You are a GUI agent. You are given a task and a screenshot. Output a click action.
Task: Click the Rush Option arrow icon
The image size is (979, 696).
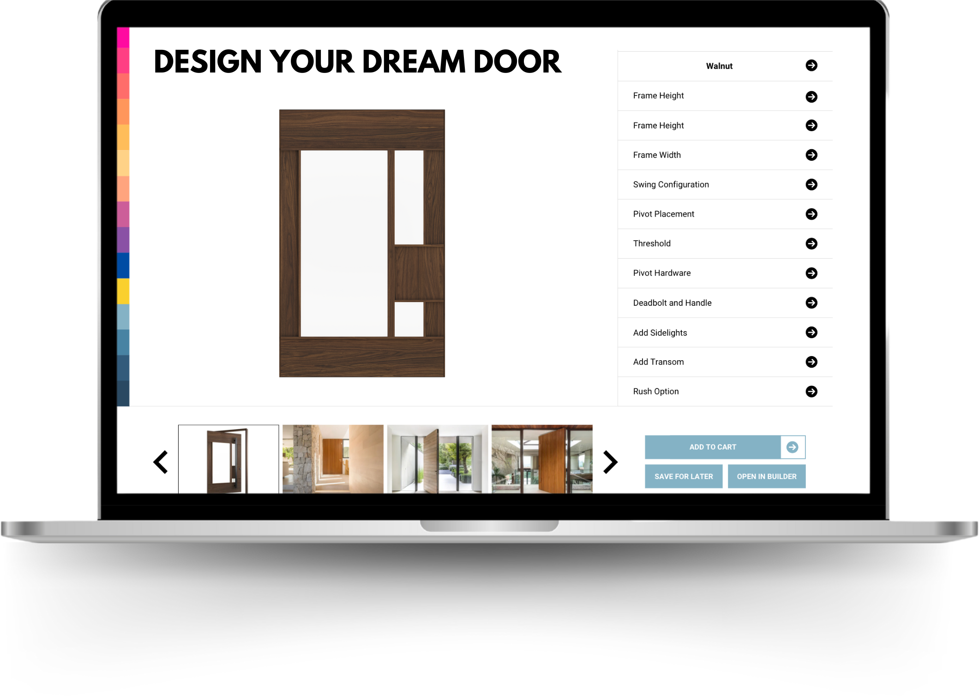(x=812, y=392)
